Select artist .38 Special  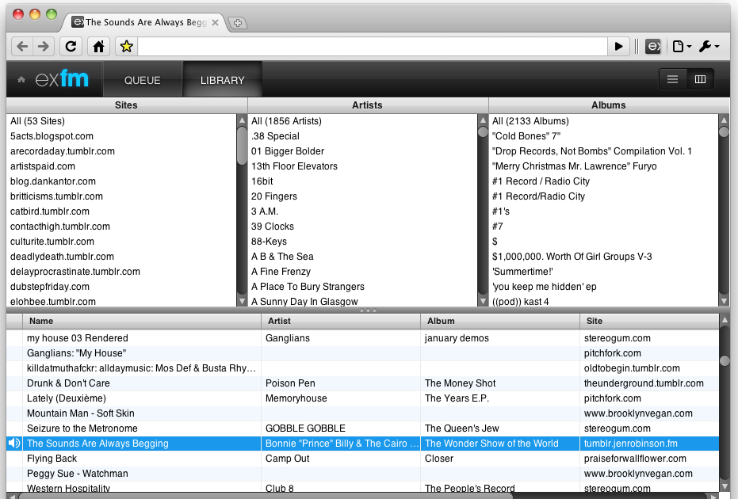tap(362, 136)
